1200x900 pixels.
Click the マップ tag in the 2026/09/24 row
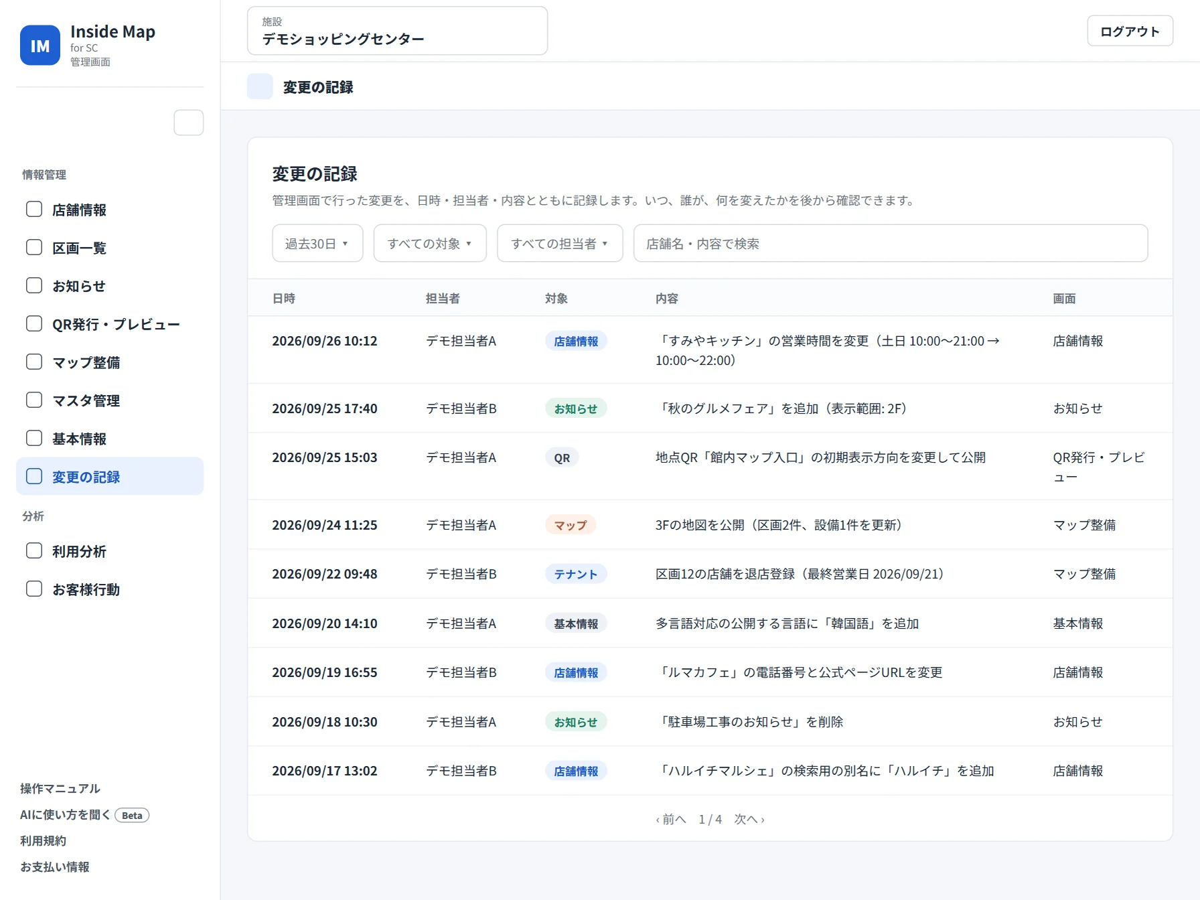tap(571, 525)
